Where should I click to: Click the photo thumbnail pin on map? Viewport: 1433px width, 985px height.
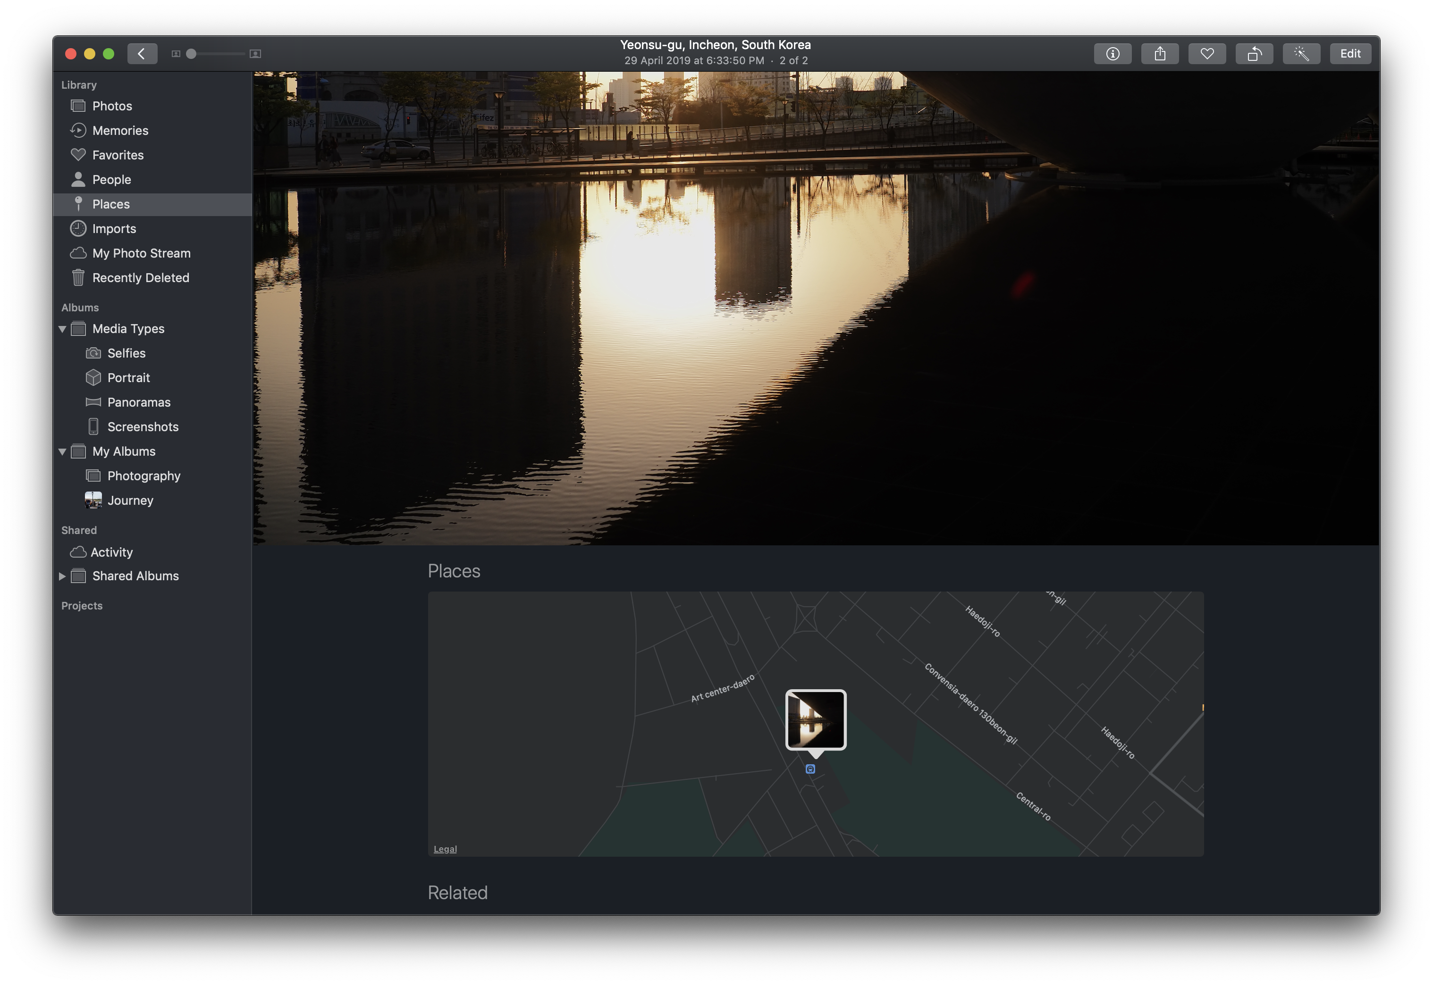pyautogui.click(x=815, y=719)
